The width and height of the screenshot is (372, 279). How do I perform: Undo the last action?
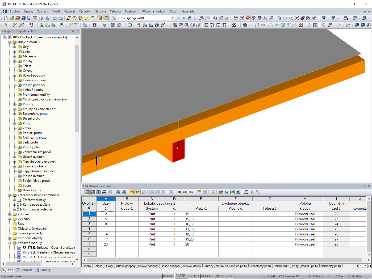click(x=55, y=18)
